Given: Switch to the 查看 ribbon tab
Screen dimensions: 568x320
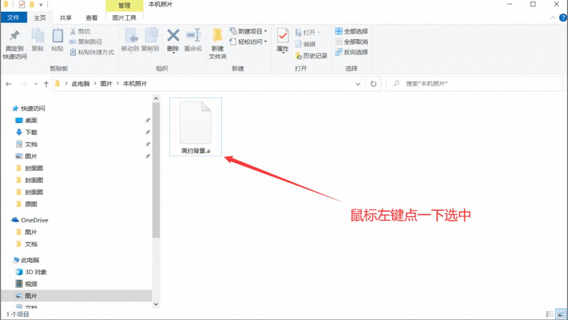Looking at the screenshot, I should [92, 17].
